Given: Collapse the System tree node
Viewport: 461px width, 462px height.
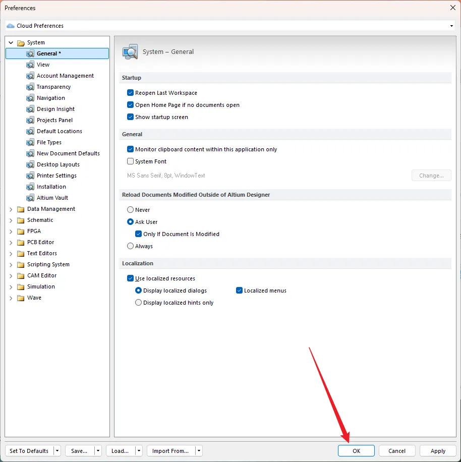Looking at the screenshot, I should tap(11, 43).
